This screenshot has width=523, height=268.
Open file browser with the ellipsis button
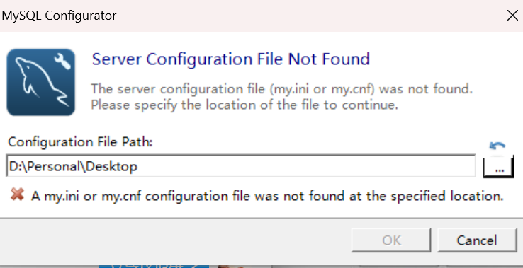click(x=499, y=167)
